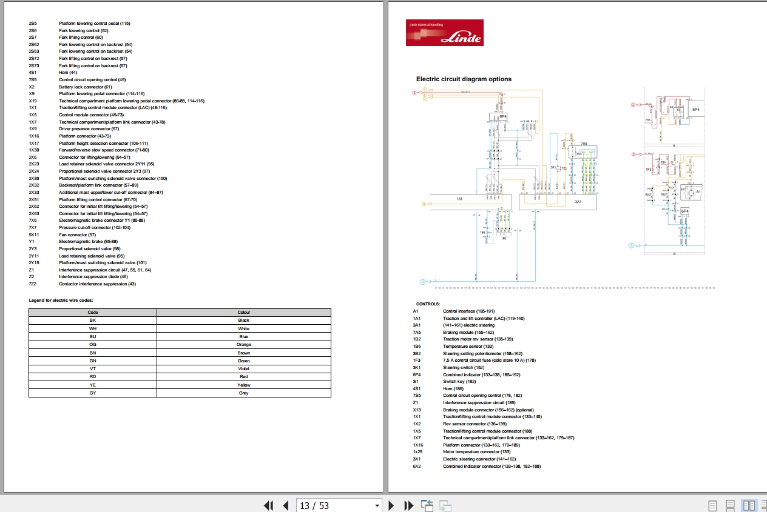Click the line Traction and lift controller (LAC) (119-140)
The height and width of the screenshot is (512, 767).
(484, 318)
